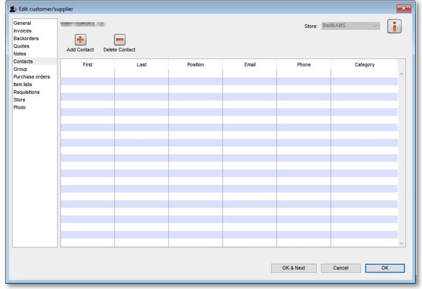
Task: Select General in the sidebar
Action: click(22, 23)
